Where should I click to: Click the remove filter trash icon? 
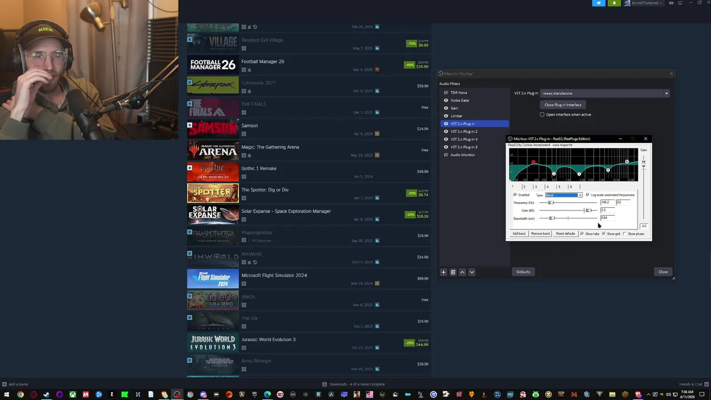click(x=453, y=272)
